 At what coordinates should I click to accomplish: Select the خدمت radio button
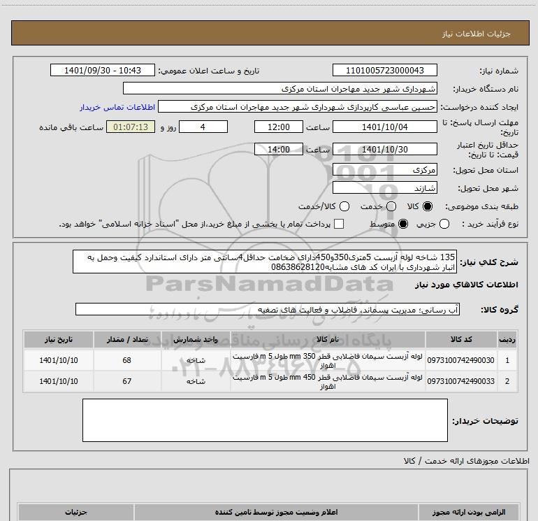coord(391,206)
